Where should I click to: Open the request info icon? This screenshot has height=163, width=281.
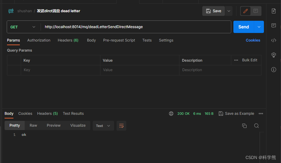tap(273, 70)
